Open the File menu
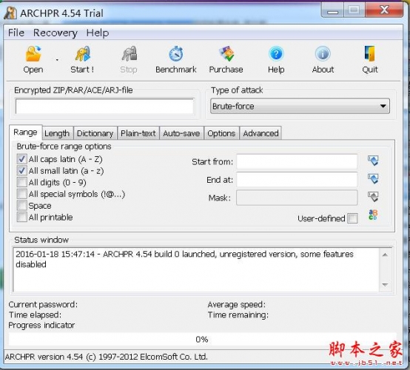410x370 pixels. tap(16, 33)
